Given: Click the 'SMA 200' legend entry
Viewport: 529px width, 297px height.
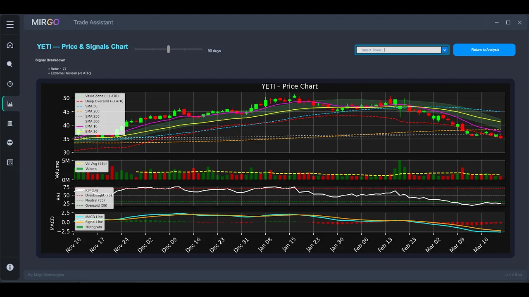Looking at the screenshot, I should pos(88,111).
